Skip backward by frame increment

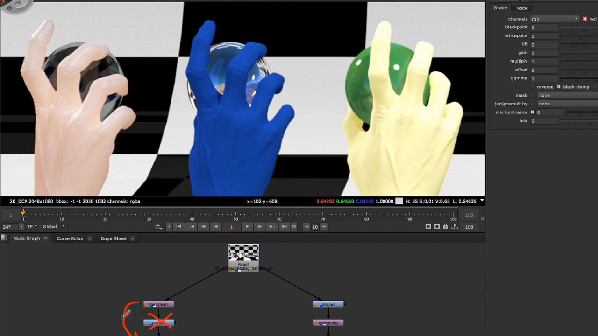pyautogui.click(x=306, y=227)
